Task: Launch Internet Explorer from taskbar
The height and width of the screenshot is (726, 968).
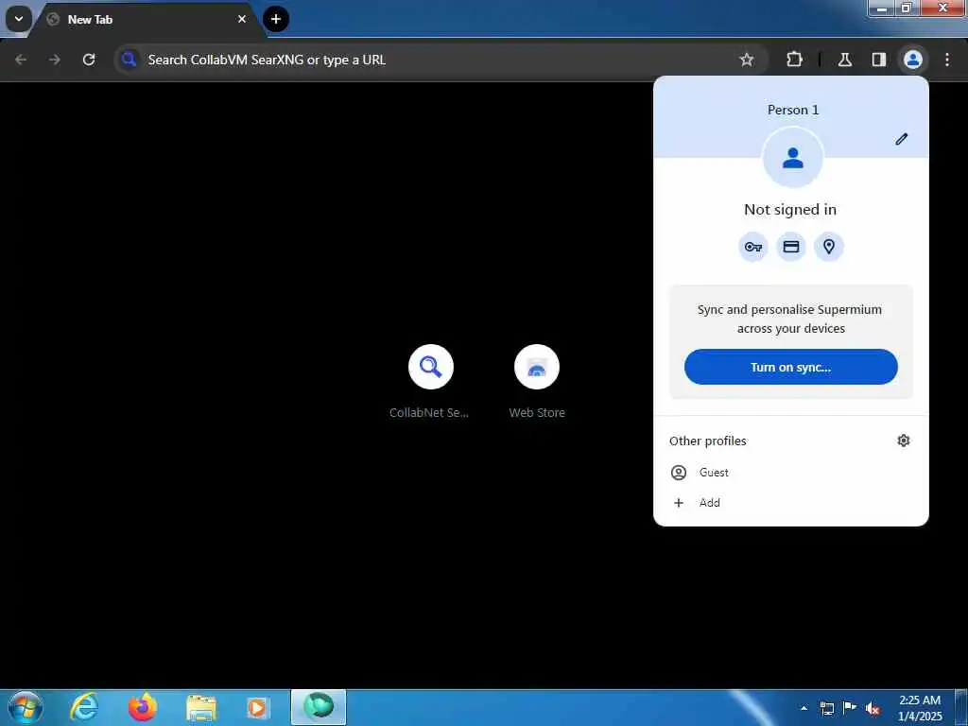Action: [x=84, y=707]
